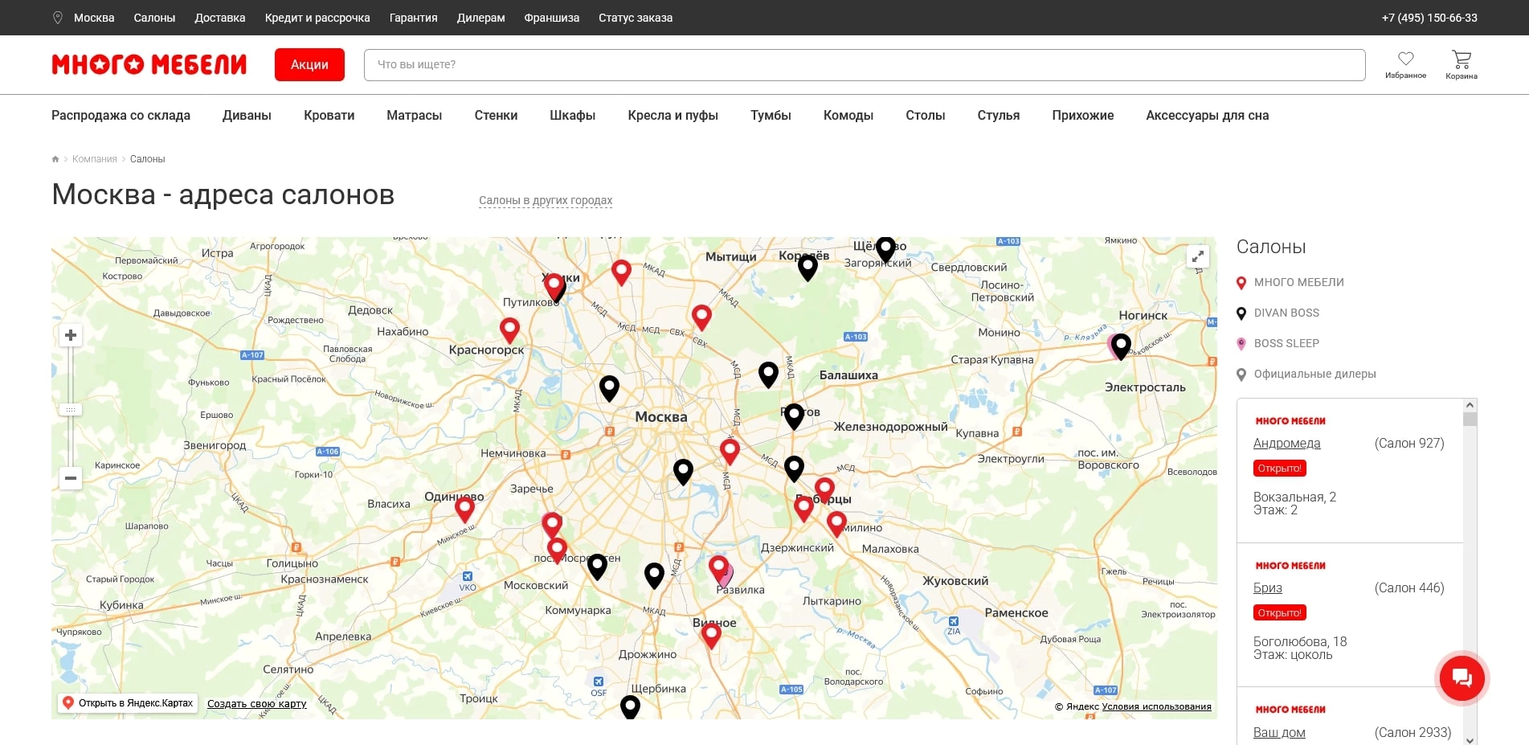Screen dimensions: 1529x745
Task: Select the red salon pin near Красногорск
Action: pyautogui.click(x=509, y=329)
